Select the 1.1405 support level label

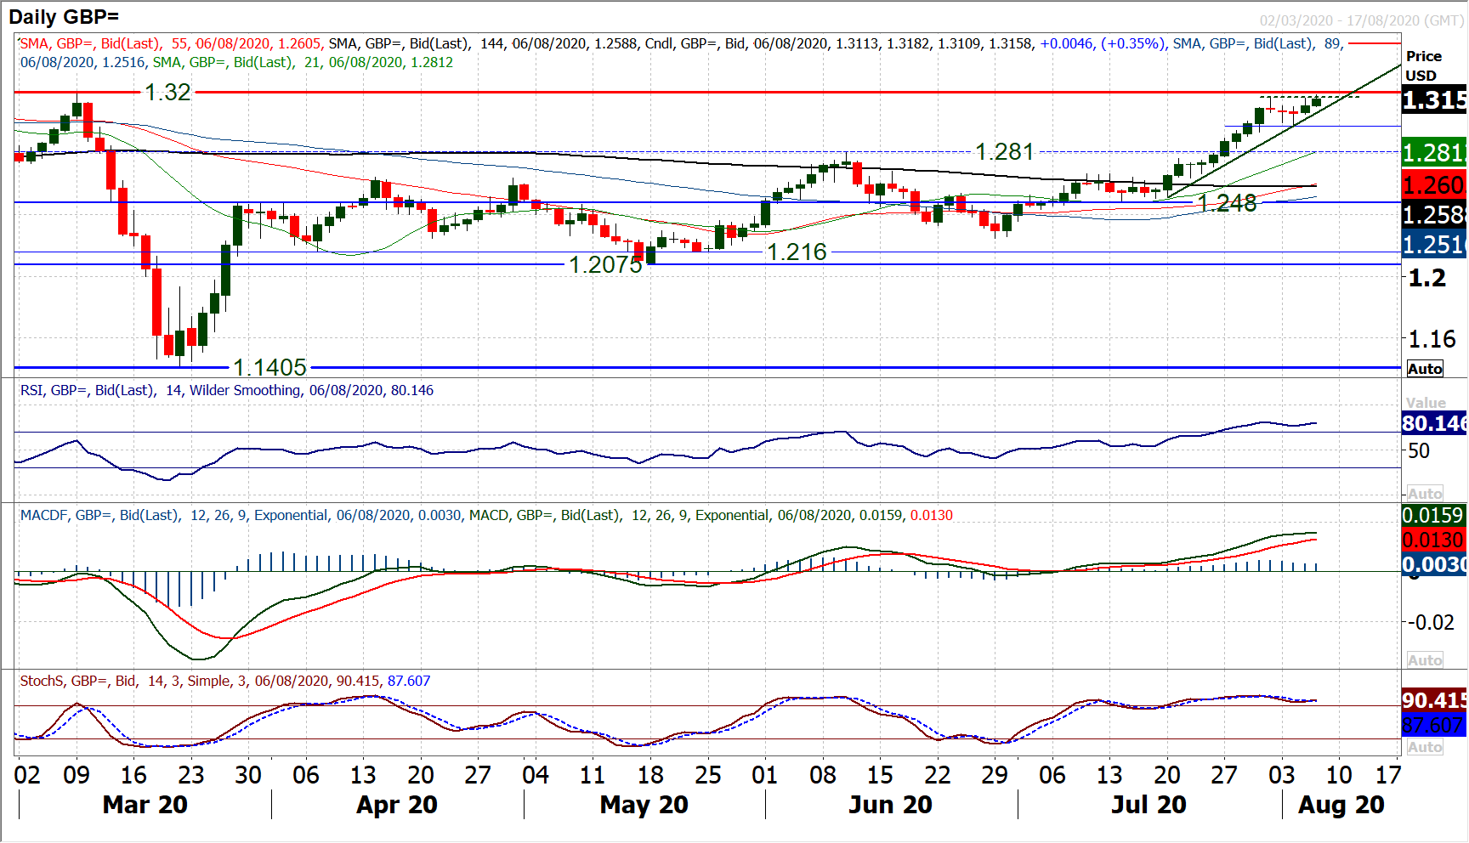[x=269, y=367]
